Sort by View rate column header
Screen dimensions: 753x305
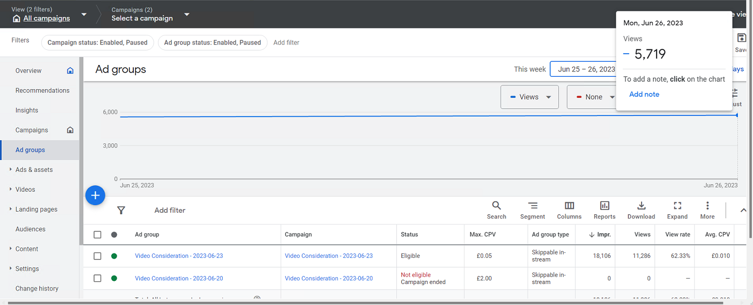pyautogui.click(x=678, y=235)
